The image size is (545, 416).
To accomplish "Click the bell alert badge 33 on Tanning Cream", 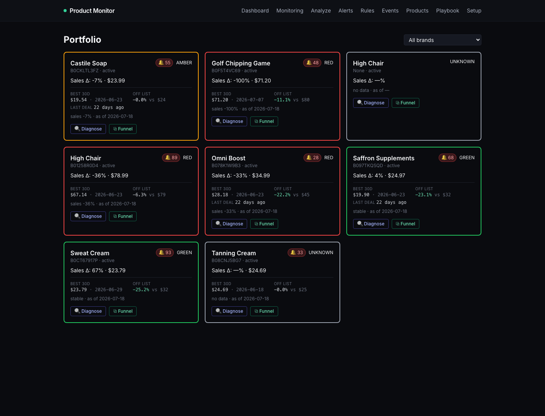I will pos(297,253).
